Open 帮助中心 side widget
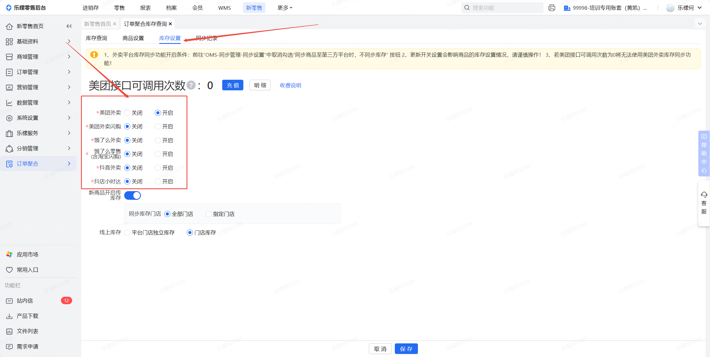The height and width of the screenshot is (357, 710). click(704, 153)
